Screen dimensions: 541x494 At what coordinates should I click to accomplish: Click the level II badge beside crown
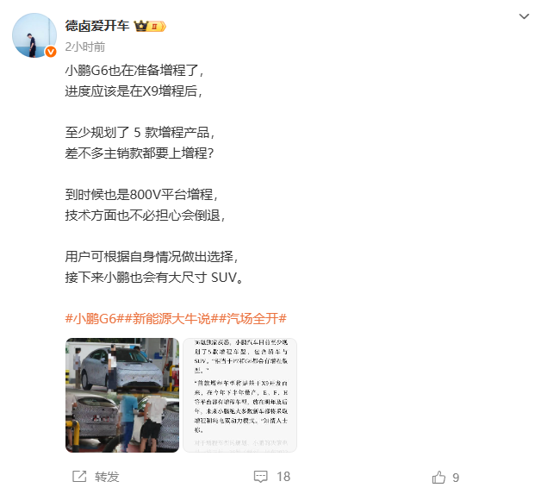(x=157, y=26)
